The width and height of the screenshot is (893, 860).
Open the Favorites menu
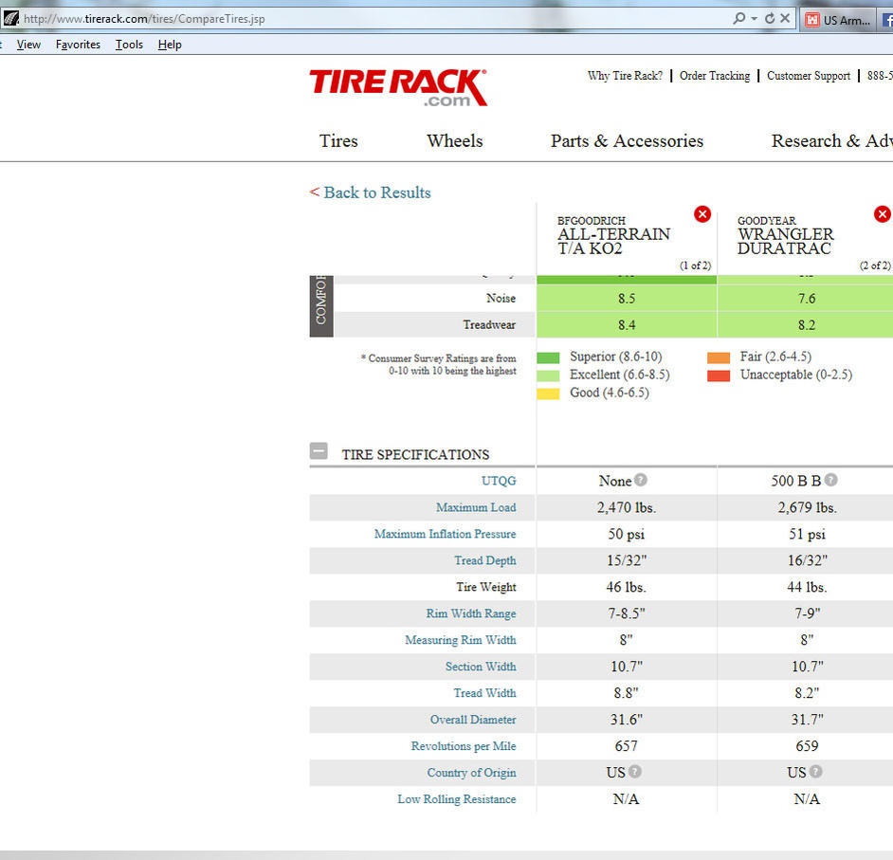click(x=78, y=45)
